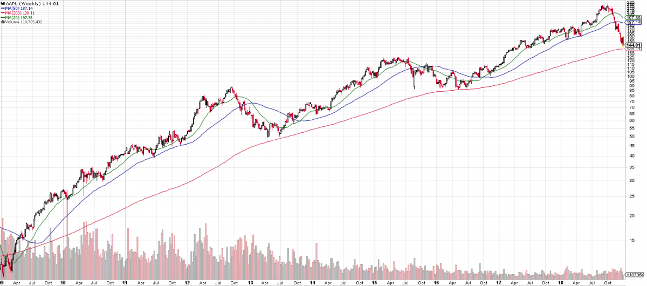Click the 100 price level on the right axis

pos(631,77)
